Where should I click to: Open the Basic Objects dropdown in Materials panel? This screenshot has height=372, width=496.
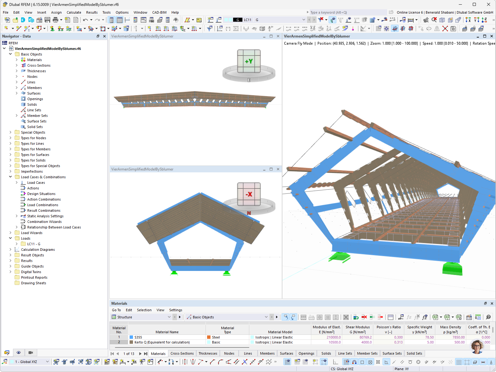point(266,317)
